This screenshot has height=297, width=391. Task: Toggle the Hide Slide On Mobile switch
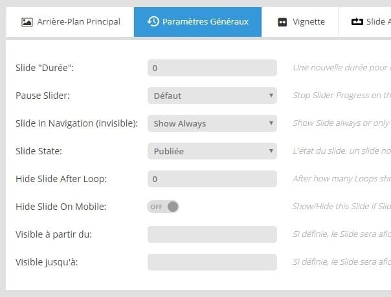tap(163, 207)
